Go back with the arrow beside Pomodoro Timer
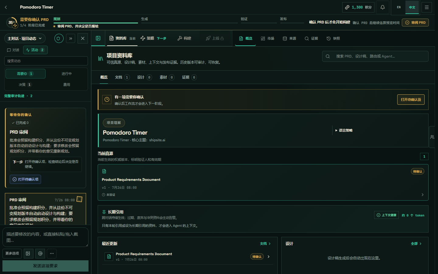438x274 pixels. [x=6, y=7]
